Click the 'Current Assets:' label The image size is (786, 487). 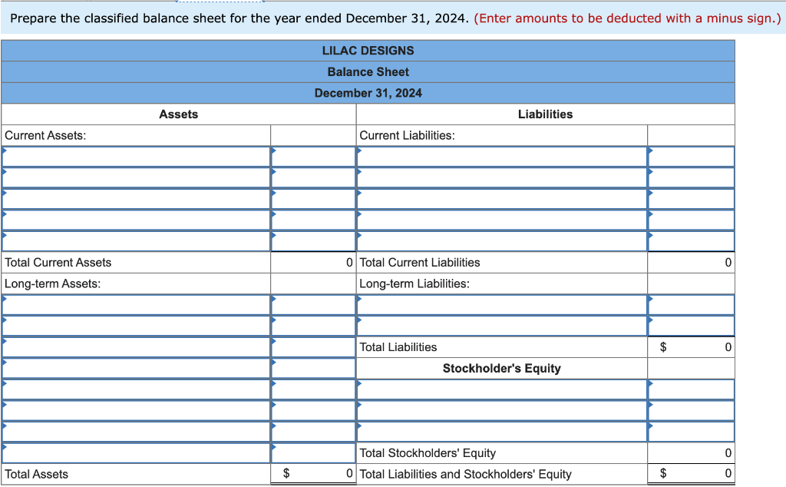coord(45,135)
